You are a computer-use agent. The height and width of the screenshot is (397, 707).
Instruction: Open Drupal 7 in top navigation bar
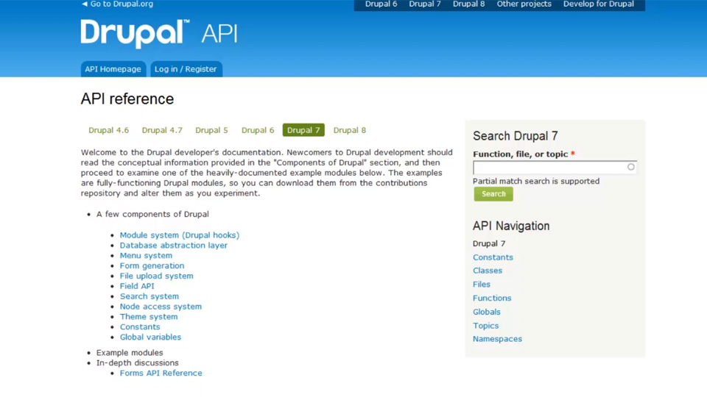(425, 4)
